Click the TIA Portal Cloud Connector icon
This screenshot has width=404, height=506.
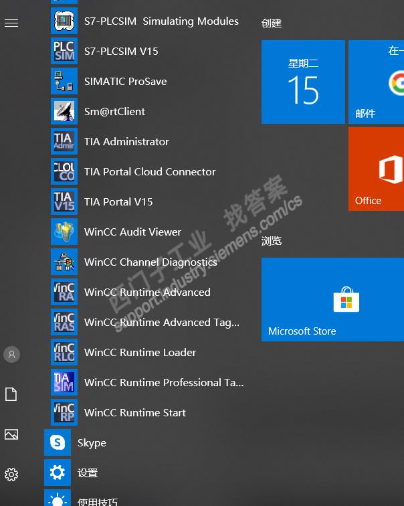(x=64, y=171)
